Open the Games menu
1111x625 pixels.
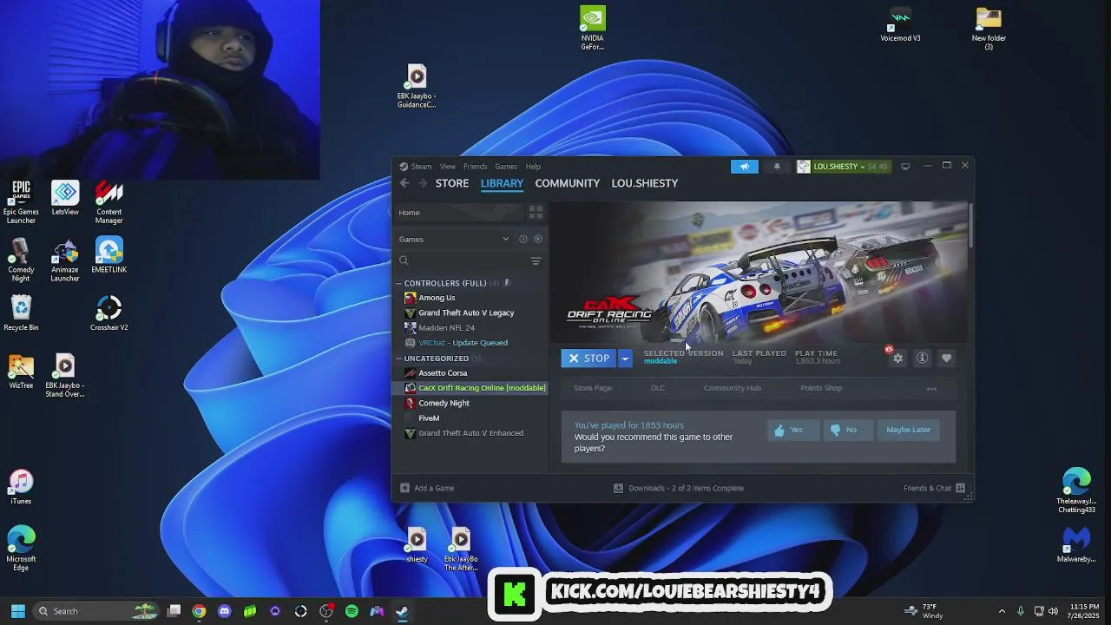(x=506, y=167)
